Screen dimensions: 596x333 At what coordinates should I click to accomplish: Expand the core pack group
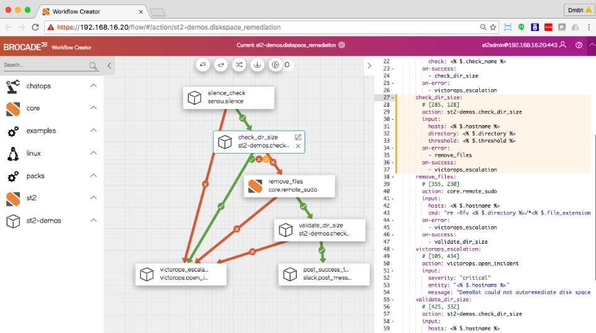(x=94, y=108)
